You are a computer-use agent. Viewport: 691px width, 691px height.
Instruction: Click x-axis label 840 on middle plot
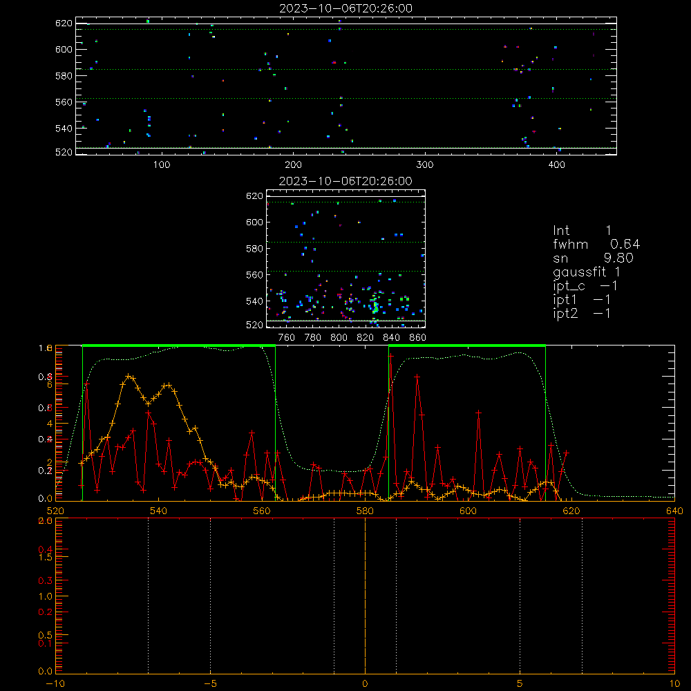(391, 338)
